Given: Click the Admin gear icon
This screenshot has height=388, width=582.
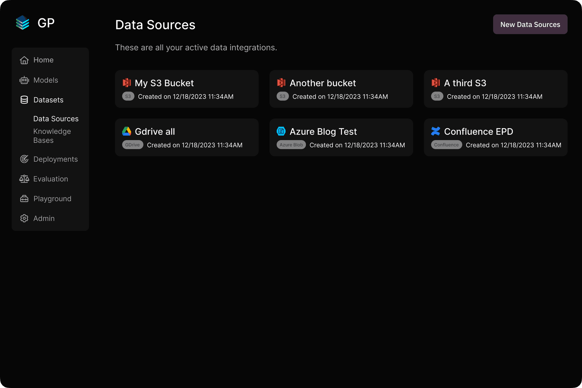Looking at the screenshot, I should (x=24, y=218).
